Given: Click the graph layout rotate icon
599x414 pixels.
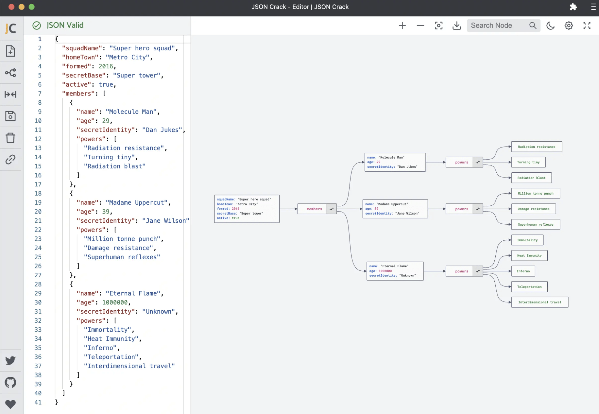Looking at the screenshot, I should (10, 73).
